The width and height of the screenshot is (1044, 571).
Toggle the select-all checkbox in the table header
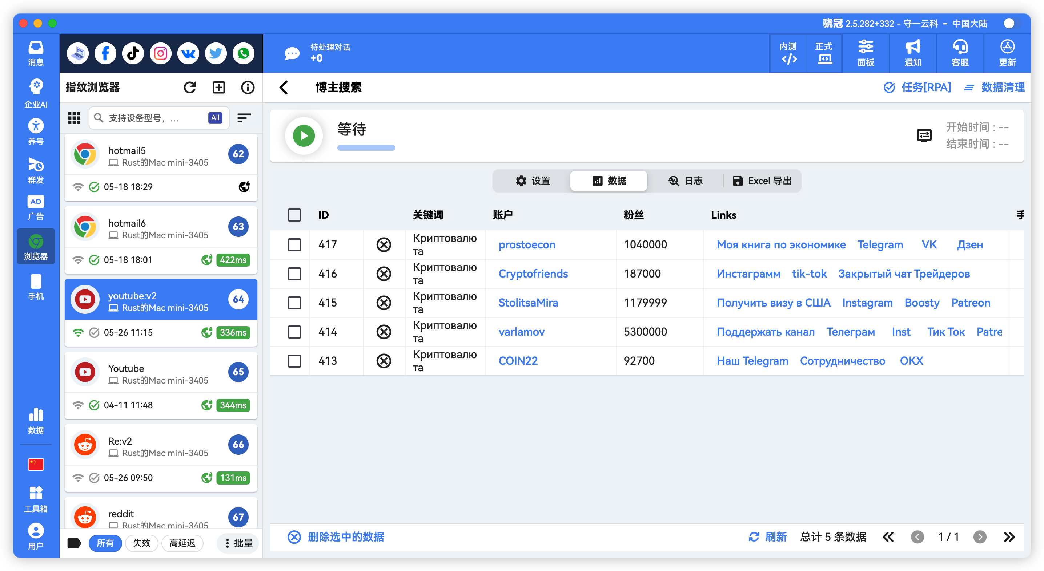point(295,215)
